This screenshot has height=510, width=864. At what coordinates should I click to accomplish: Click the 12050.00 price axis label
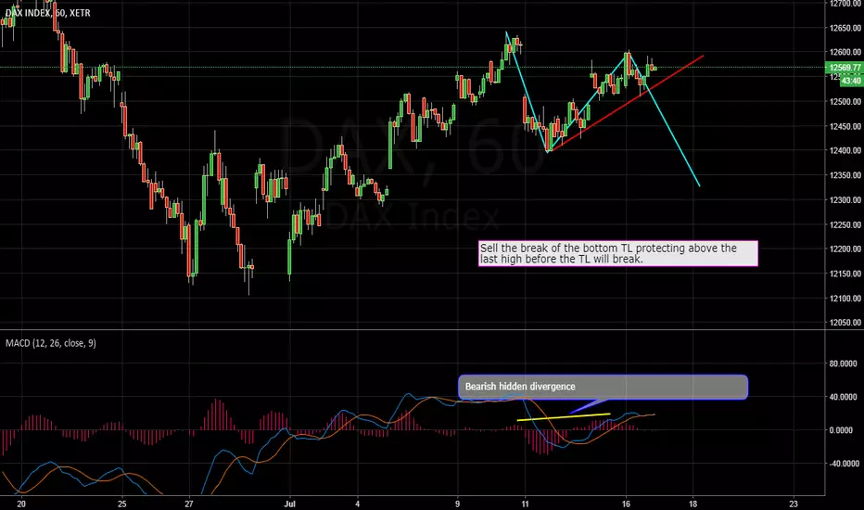tap(845, 323)
